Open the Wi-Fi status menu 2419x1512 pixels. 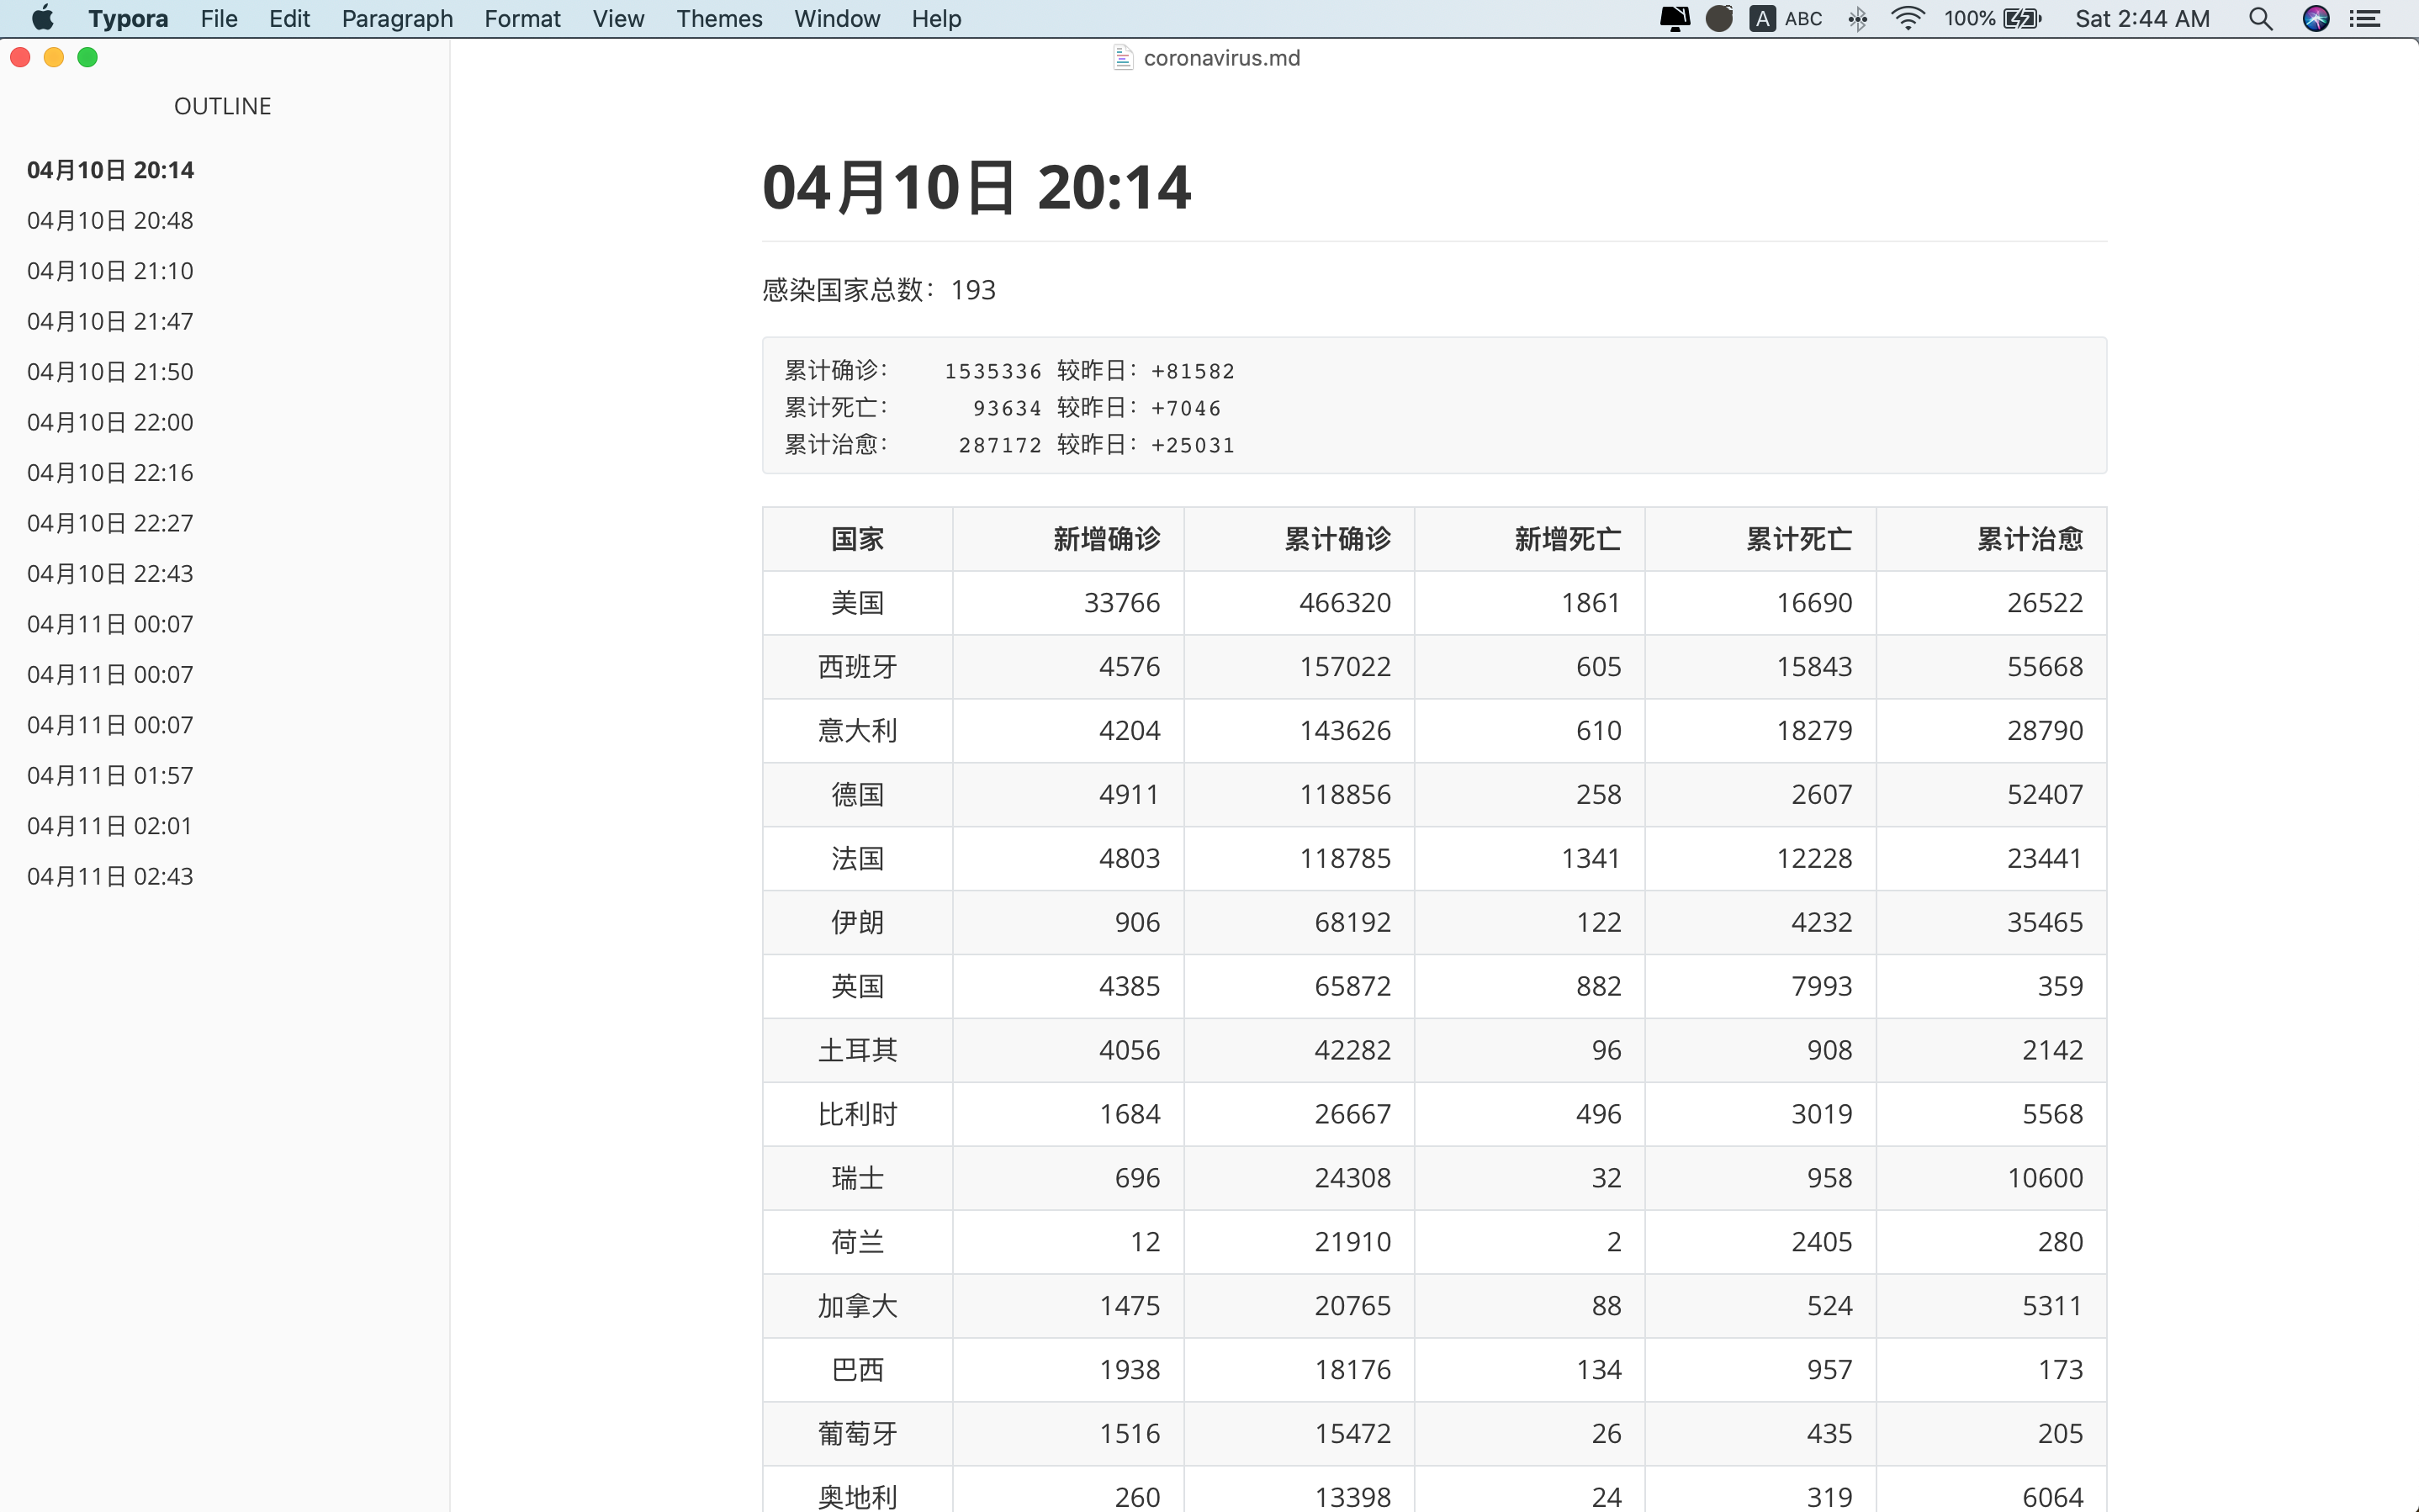coord(1906,18)
